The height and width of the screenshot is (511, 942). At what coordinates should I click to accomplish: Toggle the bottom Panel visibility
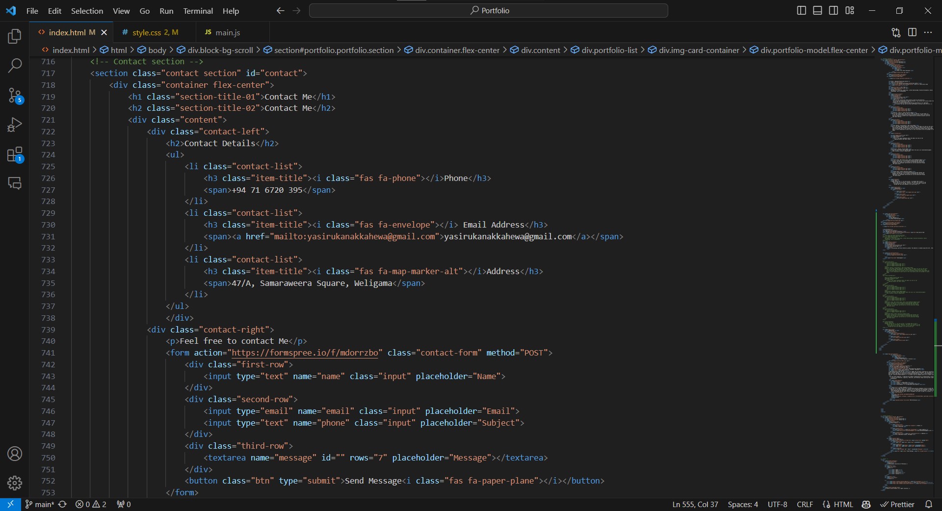tap(817, 11)
